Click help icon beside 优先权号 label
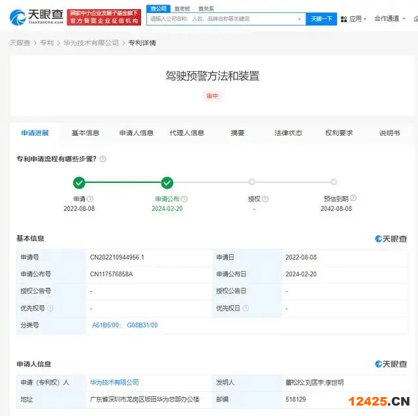This screenshot has width=418, height=416. point(50,308)
